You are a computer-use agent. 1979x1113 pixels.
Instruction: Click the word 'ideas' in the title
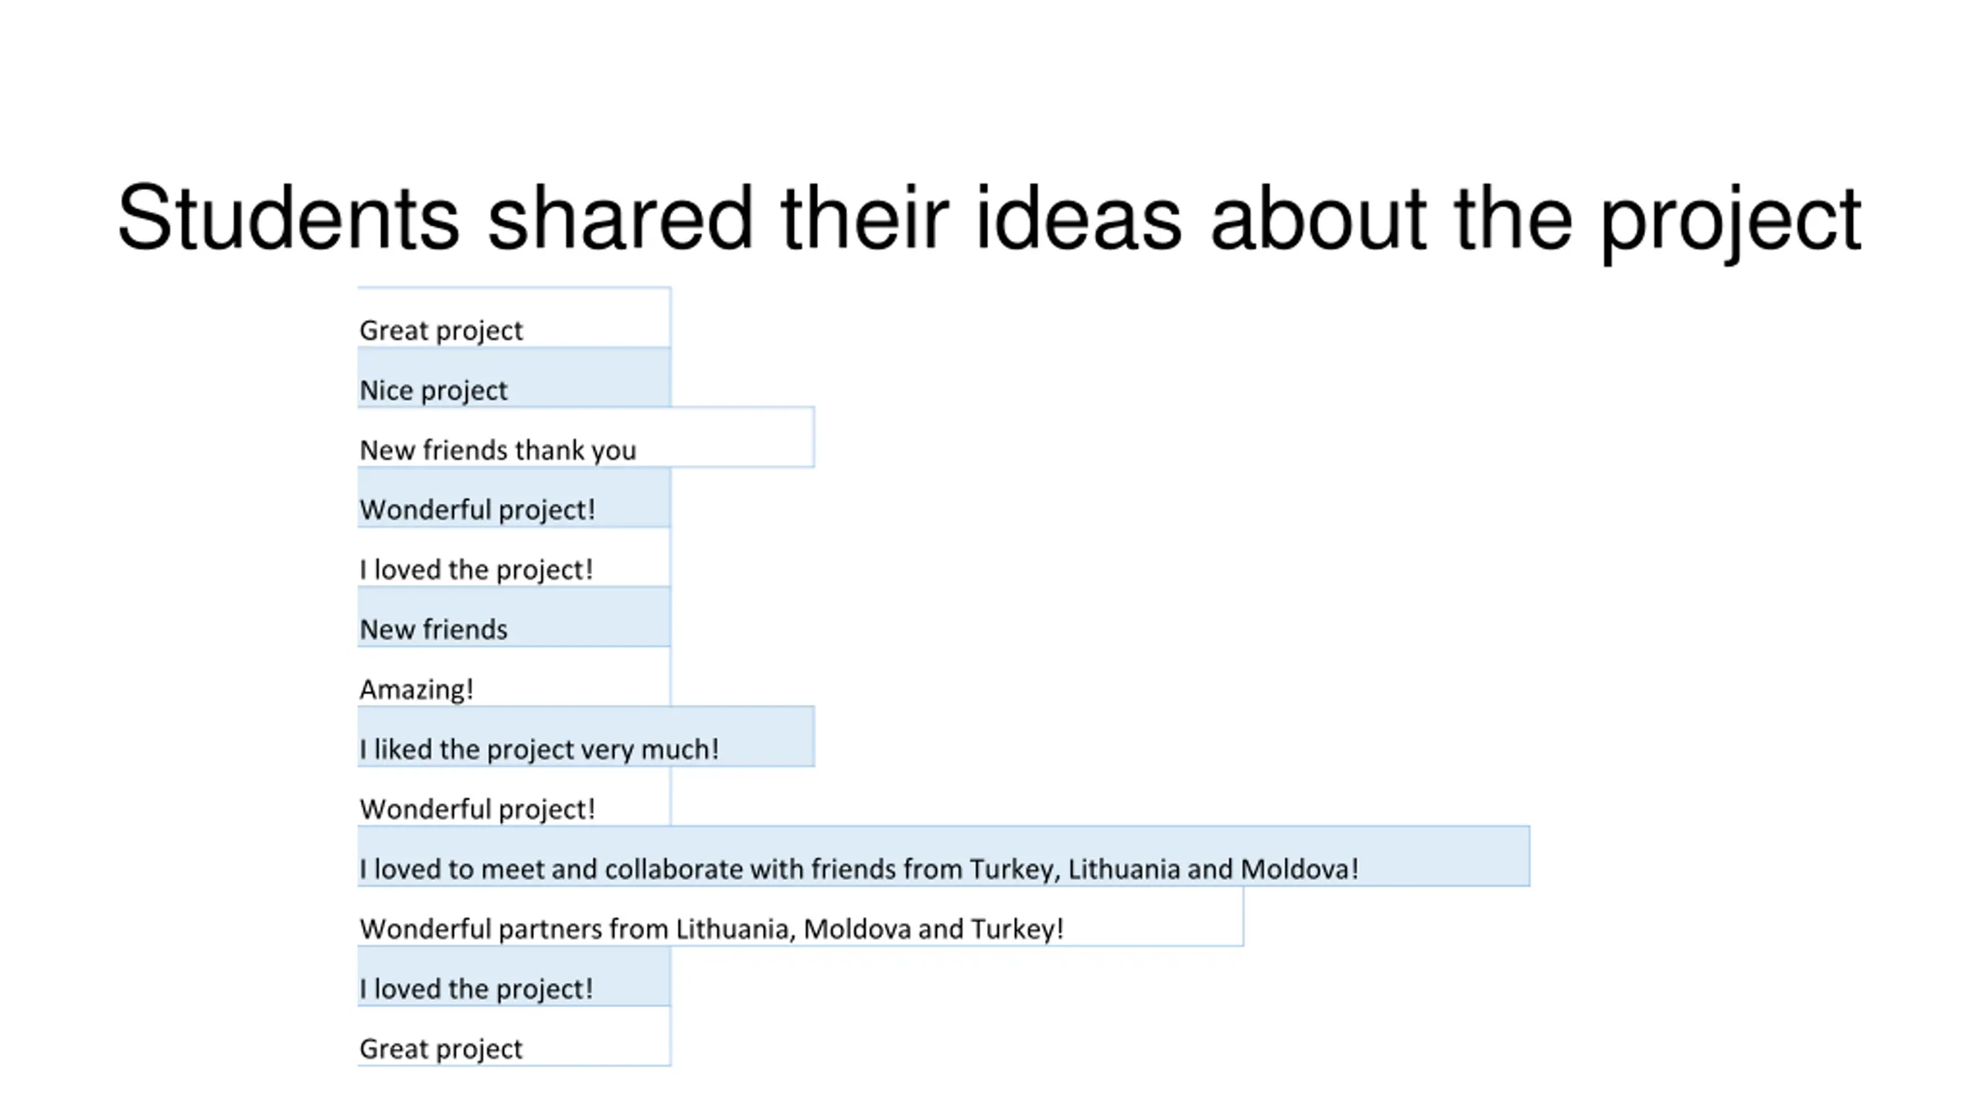click(x=1078, y=217)
